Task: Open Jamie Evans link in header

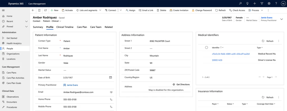Action: pos(267,18)
